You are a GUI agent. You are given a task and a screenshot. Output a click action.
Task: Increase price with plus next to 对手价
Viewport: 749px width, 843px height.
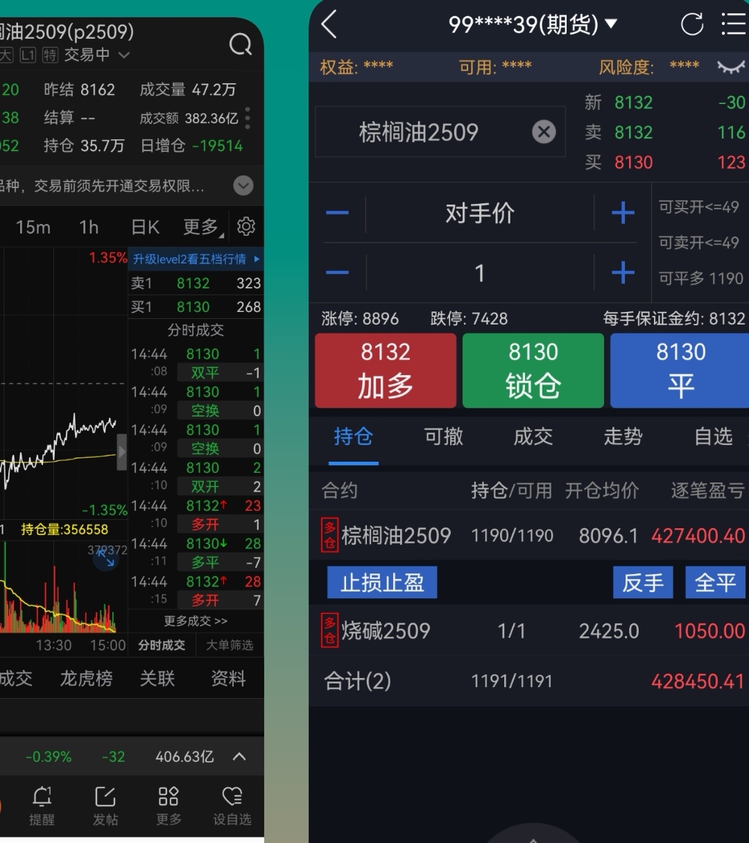coord(623,213)
